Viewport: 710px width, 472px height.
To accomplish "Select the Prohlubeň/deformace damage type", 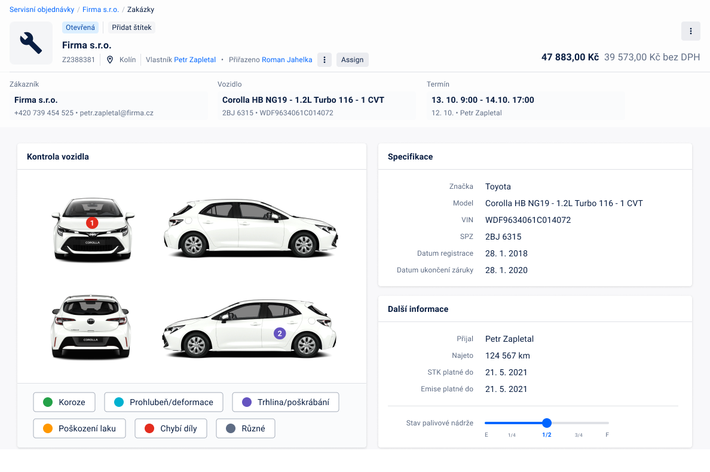I will pos(163,402).
